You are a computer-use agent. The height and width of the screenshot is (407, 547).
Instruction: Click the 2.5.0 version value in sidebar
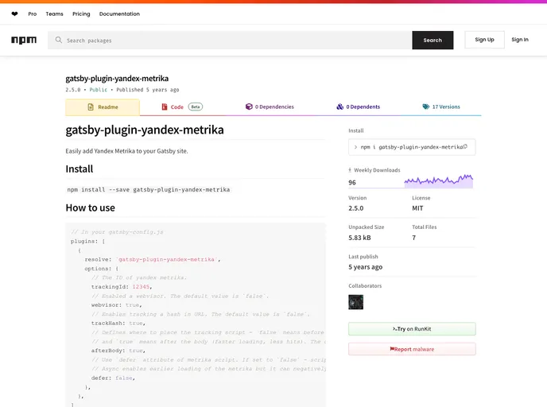356,208
